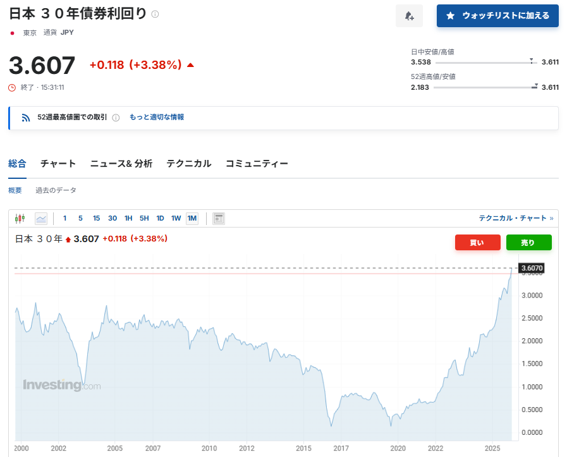This screenshot has width=567, height=457.
Task: Click the news overlay icon in chart toolbar
Action: [x=219, y=219]
